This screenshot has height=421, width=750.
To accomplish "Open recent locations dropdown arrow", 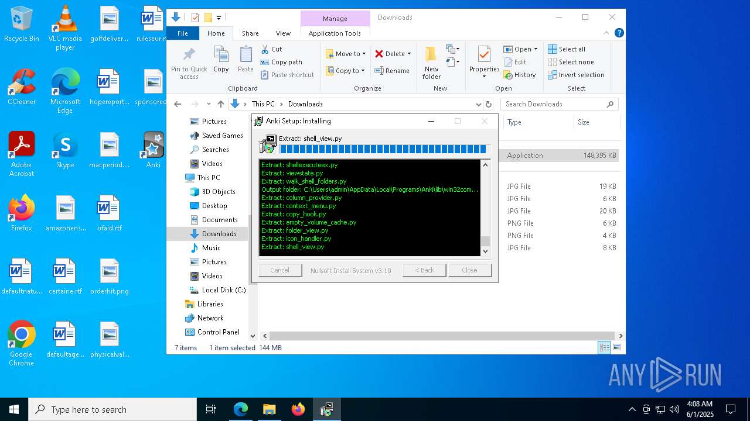I will [209, 104].
